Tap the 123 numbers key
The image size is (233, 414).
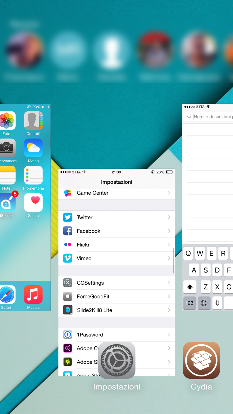190,303
